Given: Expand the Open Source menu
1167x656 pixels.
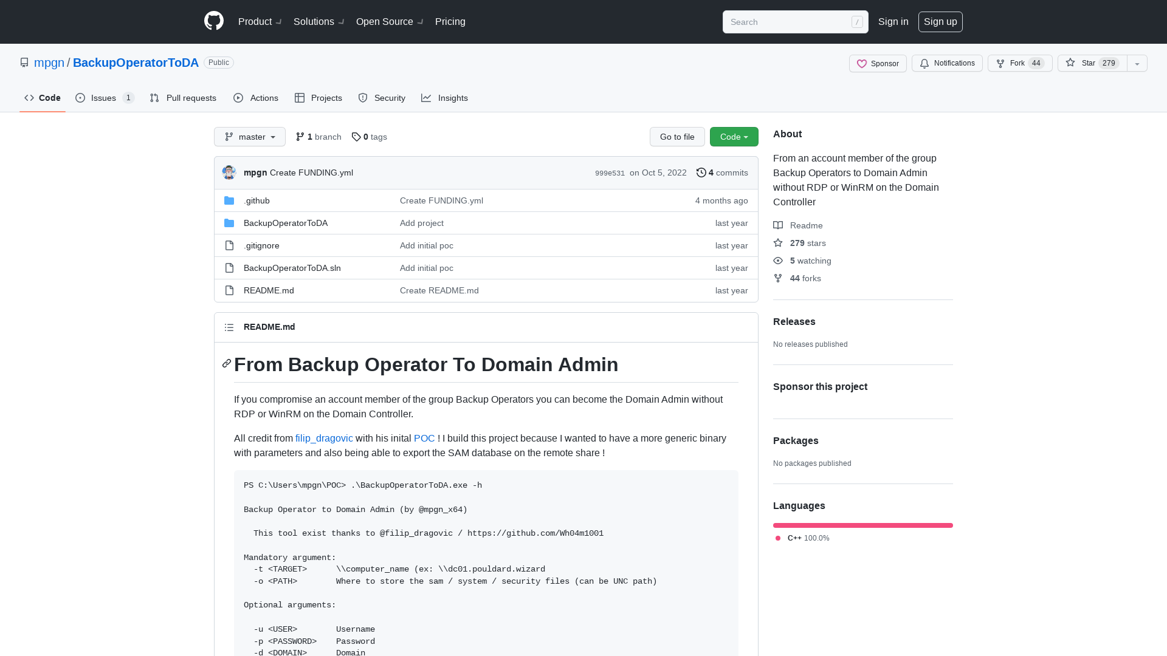Looking at the screenshot, I should point(390,21).
